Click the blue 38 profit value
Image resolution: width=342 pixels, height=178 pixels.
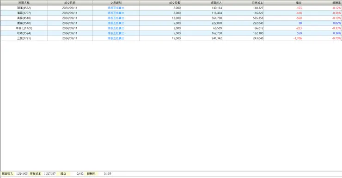click(x=300, y=23)
